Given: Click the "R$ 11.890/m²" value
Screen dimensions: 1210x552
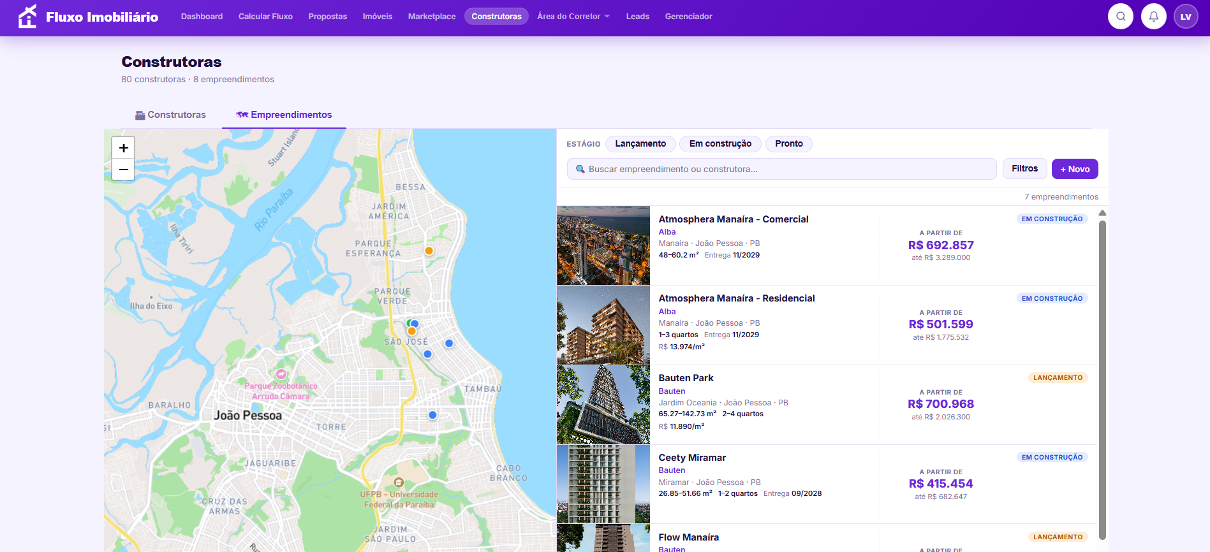Looking at the screenshot, I should (682, 426).
